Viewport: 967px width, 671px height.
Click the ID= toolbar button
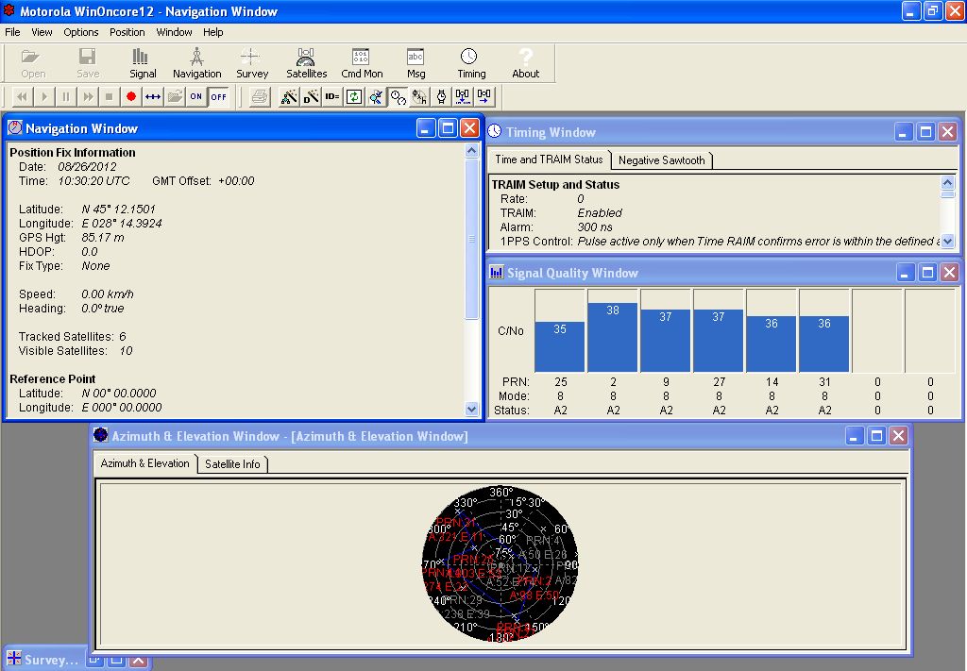(331, 96)
